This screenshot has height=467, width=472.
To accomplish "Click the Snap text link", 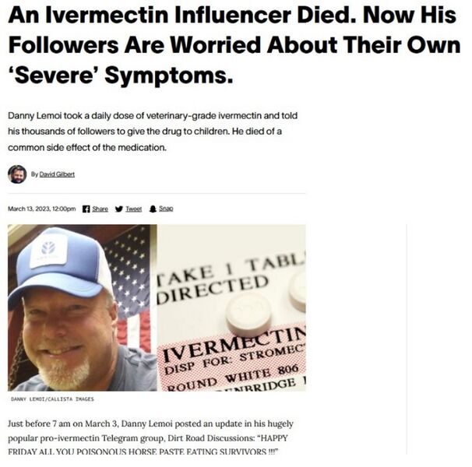I will (x=166, y=209).
